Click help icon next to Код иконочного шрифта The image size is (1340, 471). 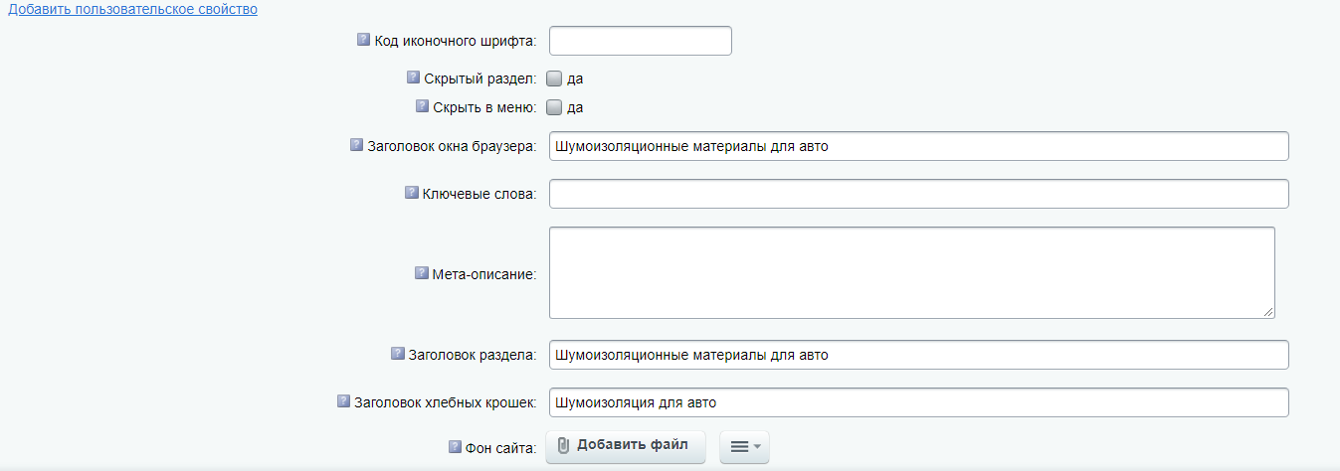click(363, 40)
